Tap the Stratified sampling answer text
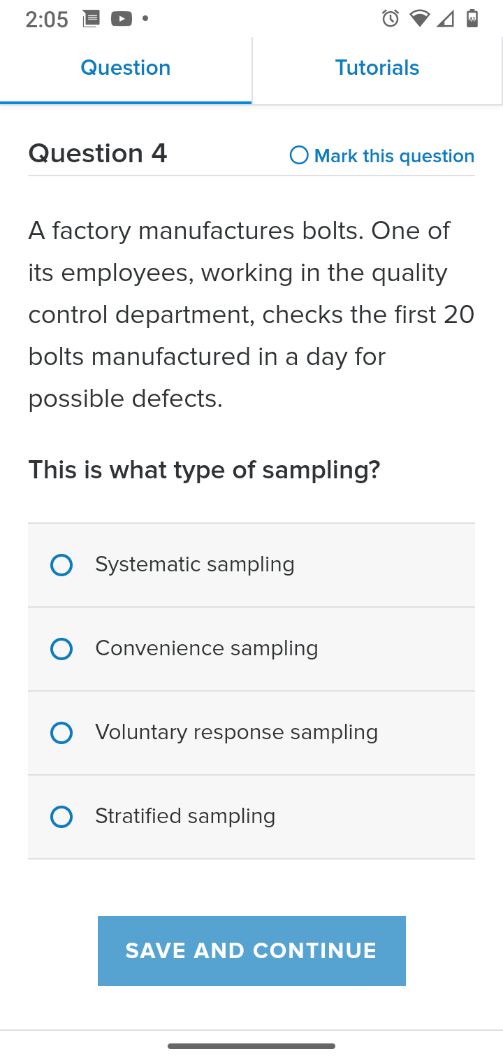This screenshot has width=503, height=1063. [185, 817]
